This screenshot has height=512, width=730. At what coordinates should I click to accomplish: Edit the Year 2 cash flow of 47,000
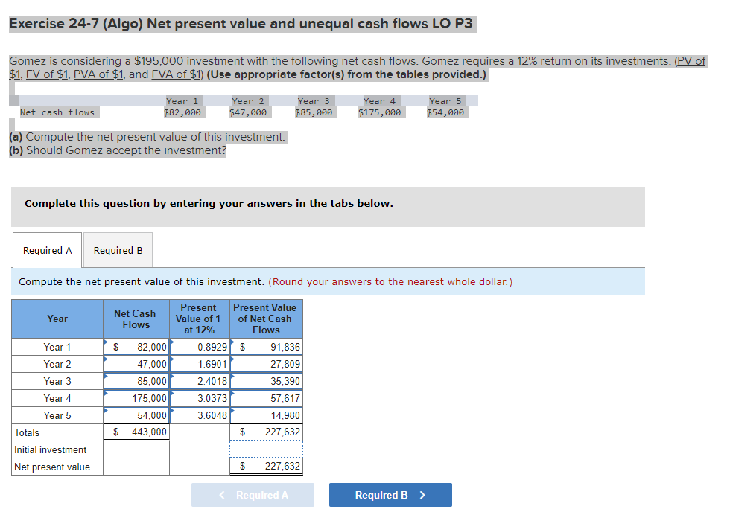[137, 364]
